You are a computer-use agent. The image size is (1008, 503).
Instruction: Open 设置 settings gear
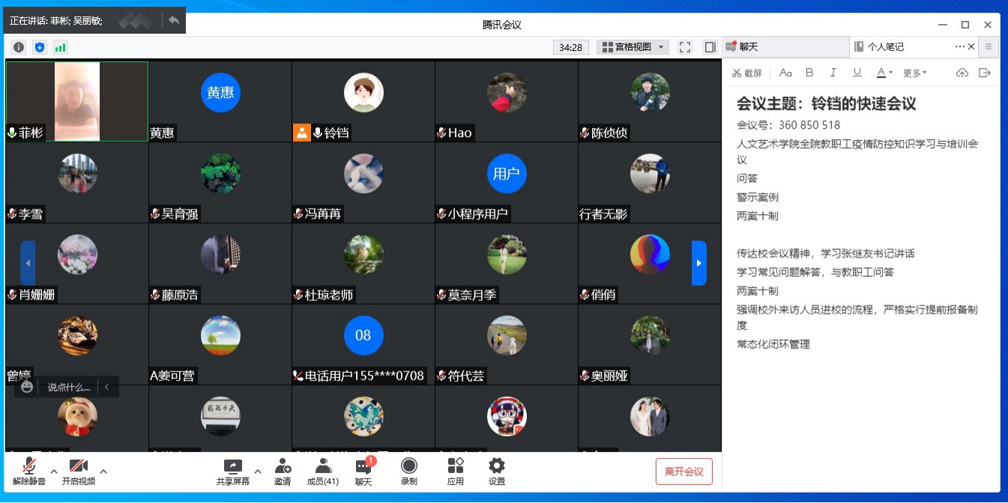coord(496,467)
